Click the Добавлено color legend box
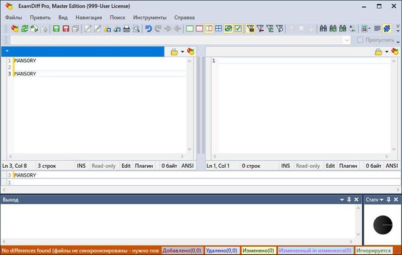 (x=182, y=250)
